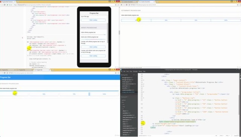Click the phone preview vertical scrollbar
This screenshot has height=137, width=241.
108,33
